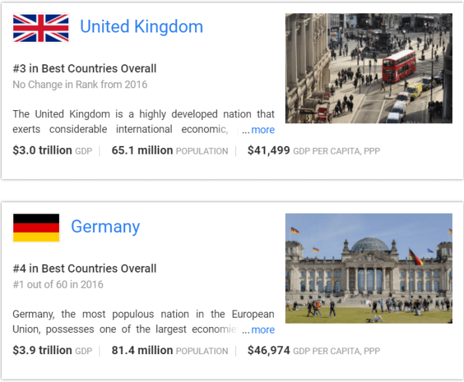
Task: Click the $3.0 trillion GDP figure
Action: (x=42, y=151)
